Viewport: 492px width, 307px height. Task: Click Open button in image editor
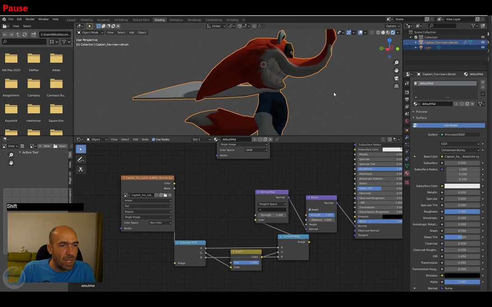pyautogui.click(x=60, y=146)
